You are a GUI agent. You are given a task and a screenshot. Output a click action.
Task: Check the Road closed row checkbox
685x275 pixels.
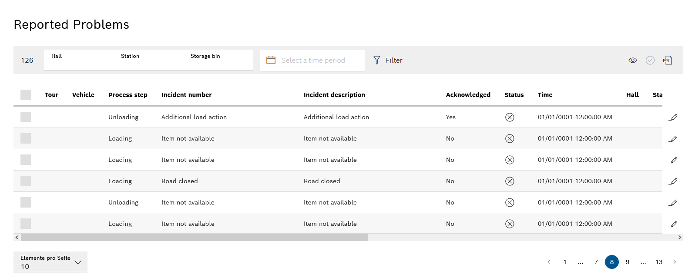click(26, 181)
